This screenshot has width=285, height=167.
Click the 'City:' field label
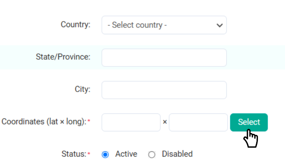tap(83, 90)
